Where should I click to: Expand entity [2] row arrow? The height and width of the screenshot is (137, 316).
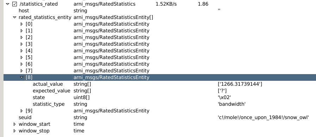(22, 38)
